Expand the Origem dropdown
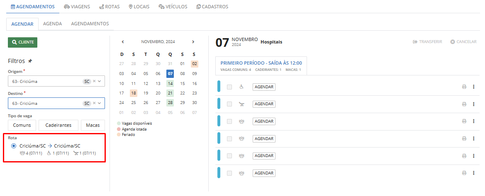The image size is (485, 196). coord(100,81)
